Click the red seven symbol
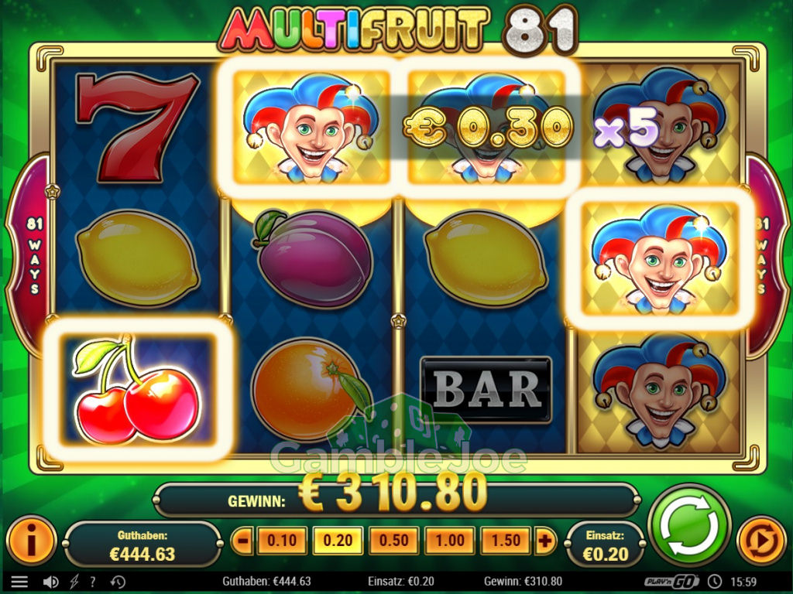 (x=136, y=128)
